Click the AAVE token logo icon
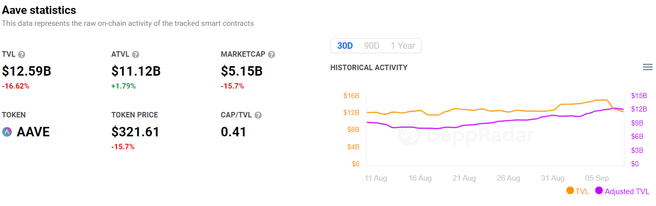Viewport: 656px width, 206px height. click(x=7, y=132)
